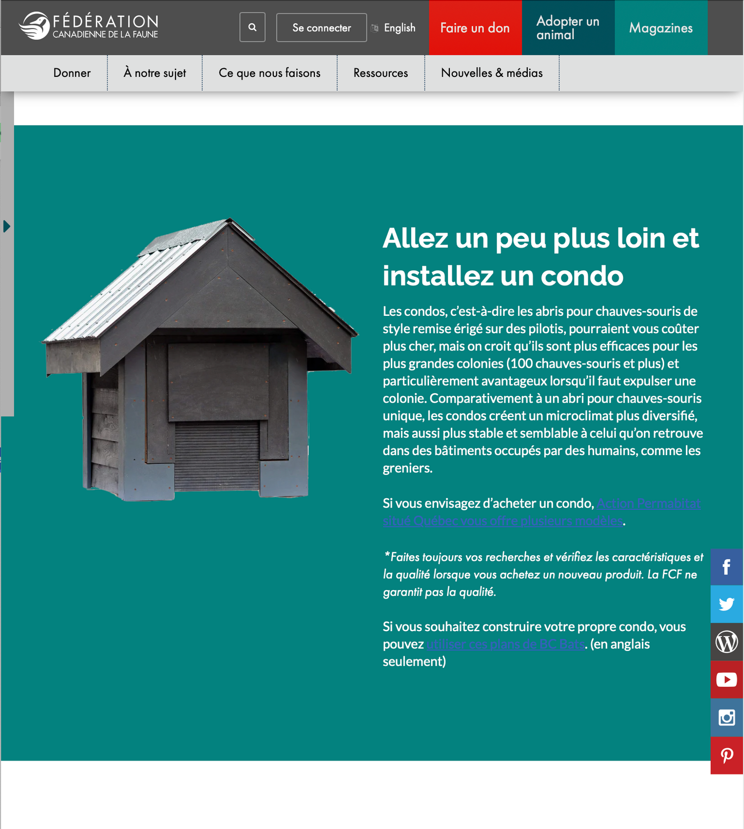Image resolution: width=744 pixels, height=829 pixels.
Task: Open the Adopter un animal page
Action: [567, 28]
